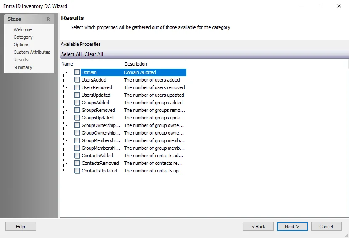The image size is (349, 238).
Task: Click 'The number of contacts re...' description
Action: [x=153, y=163]
